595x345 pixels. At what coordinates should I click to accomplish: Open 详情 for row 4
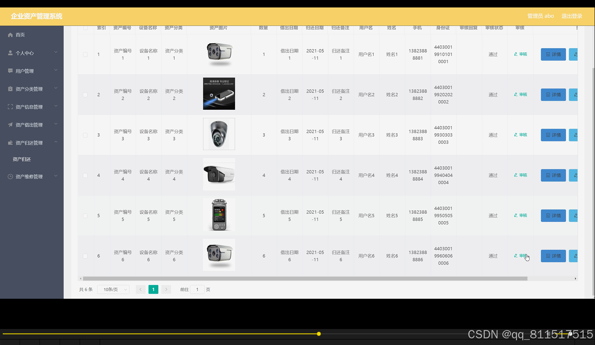553,175
